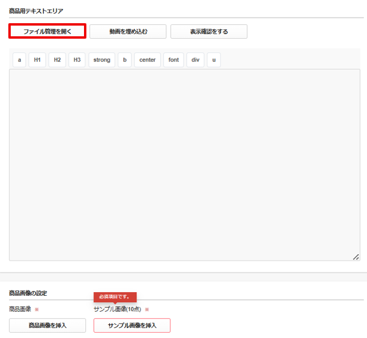Viewport: 367px width, 338px height.
Task: Click the 商品画像を挿入 insert button
Action: point(48,326)
